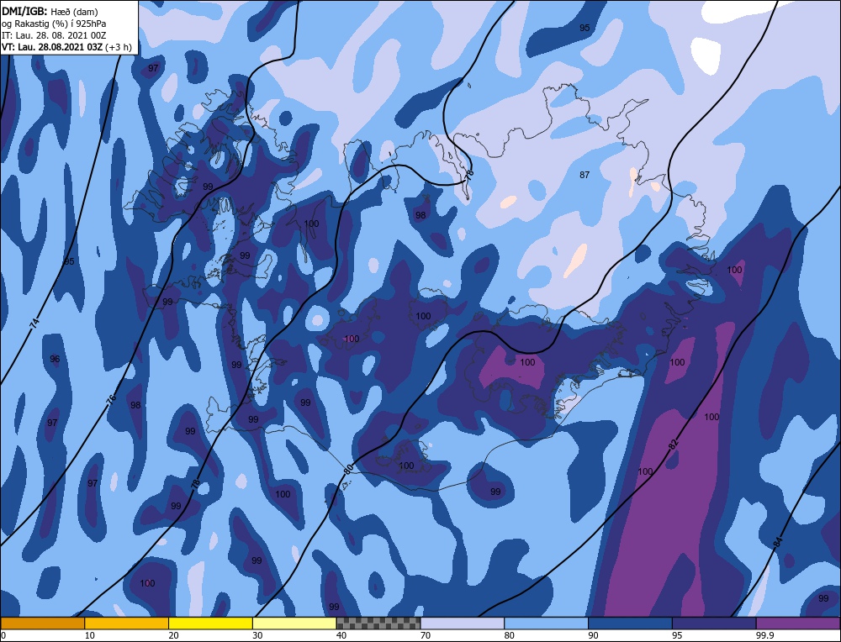Click the '90' legend tick label
The width and height of the screenshot is (841, 642).
coord(593,635)
